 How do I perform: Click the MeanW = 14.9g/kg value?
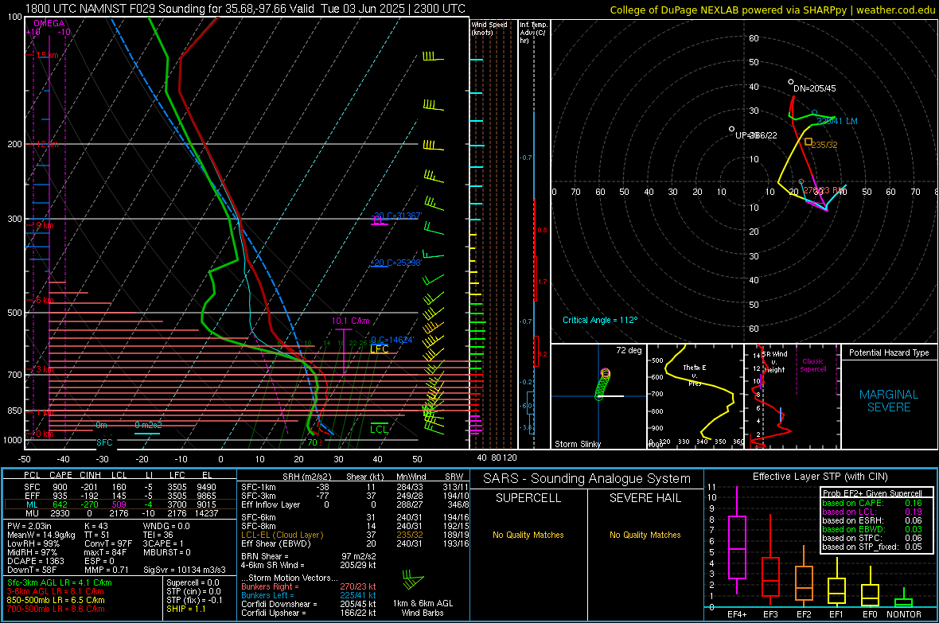(x=41, y=535)
